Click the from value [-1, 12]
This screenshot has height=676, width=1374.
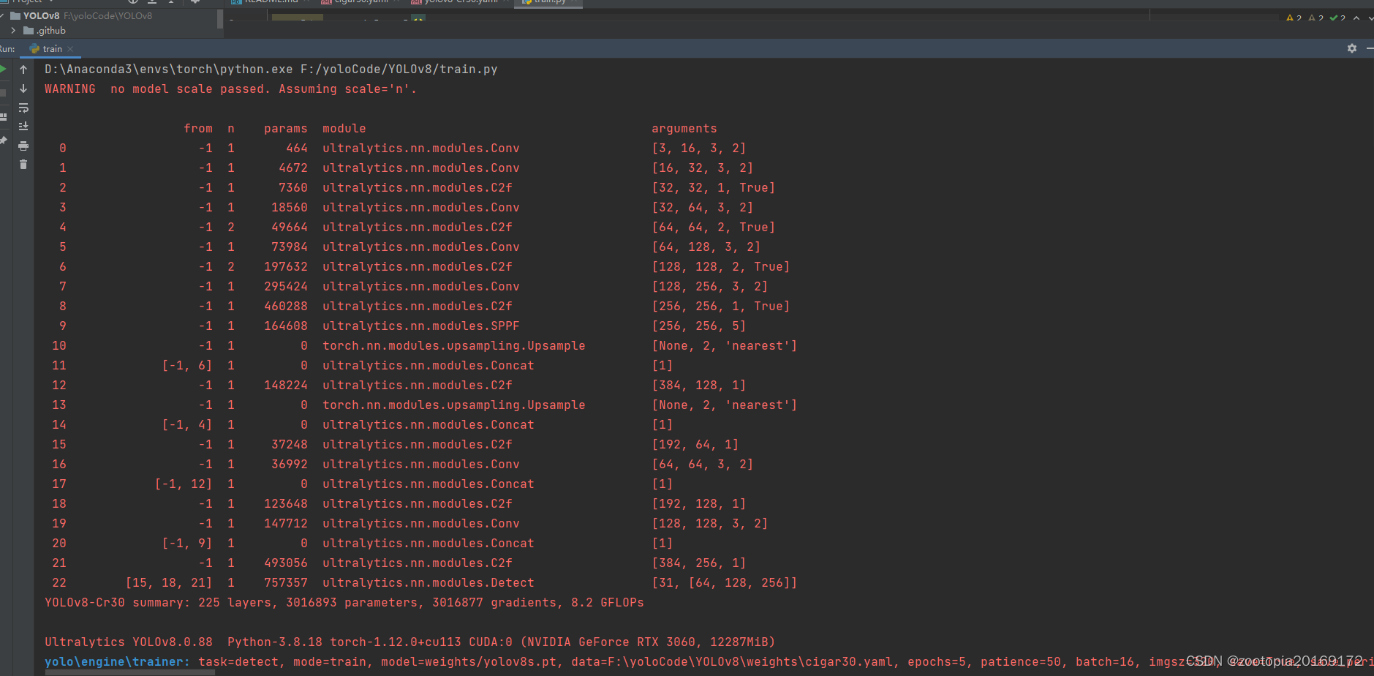tap(184, 484)
